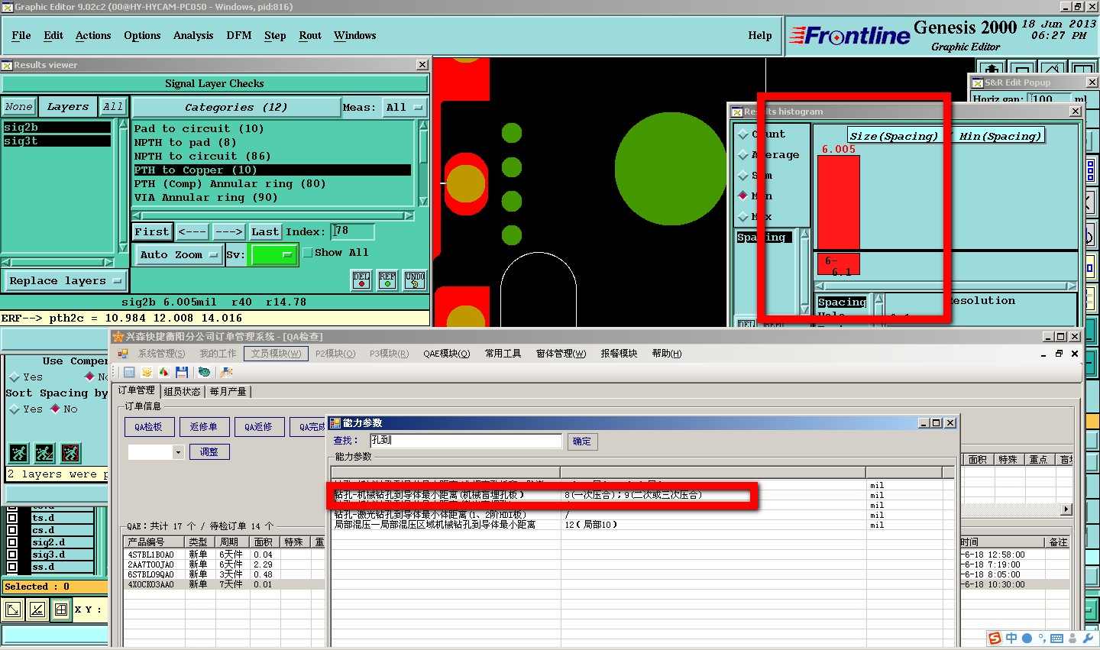Open the green Sv color dropdown
The width and height of the screenshot is (1100, 650).
(274, 255)
